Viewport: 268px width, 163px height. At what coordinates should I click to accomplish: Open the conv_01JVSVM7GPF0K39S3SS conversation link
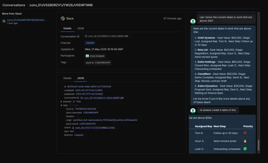(x=26, y=20)
